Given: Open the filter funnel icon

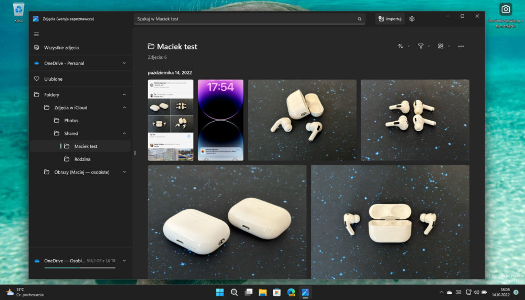Looking at the screenshot, I should coord(421,46).
